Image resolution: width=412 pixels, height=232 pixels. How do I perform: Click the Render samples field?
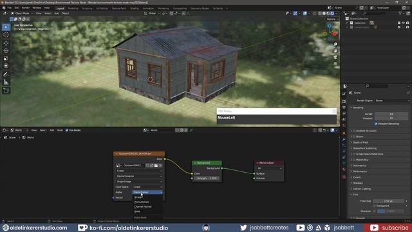coord(391,114)
